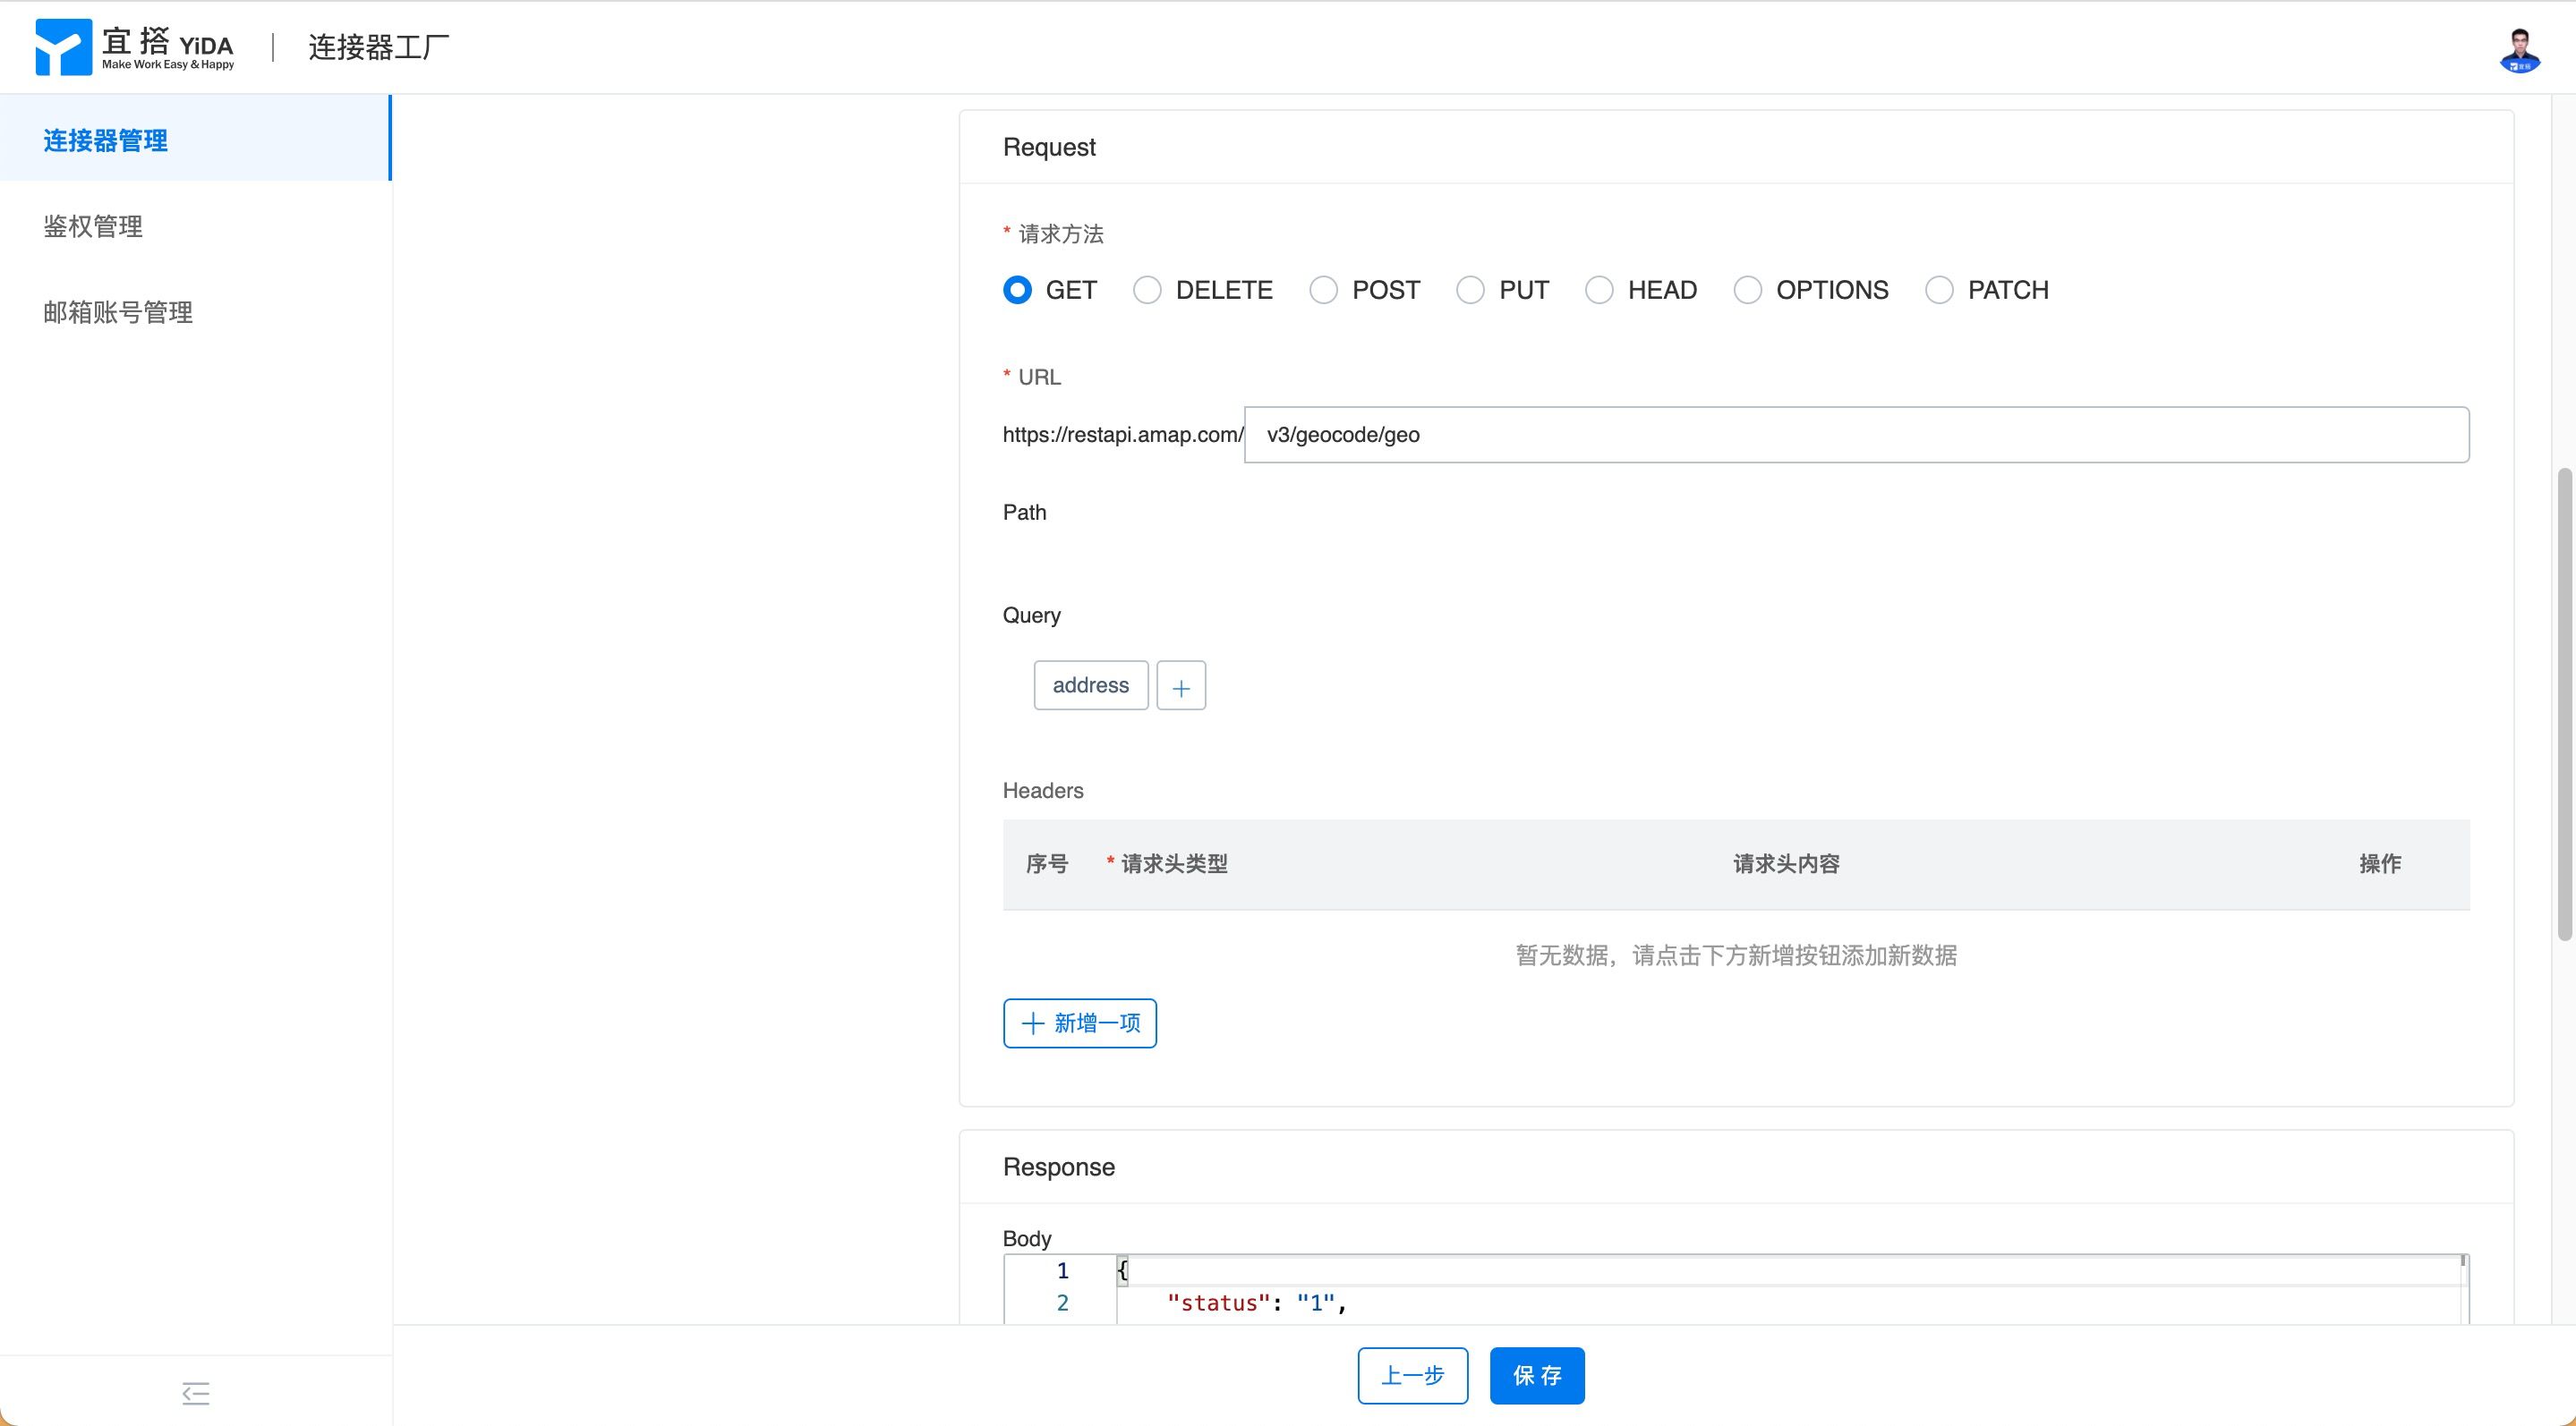Click the 保存 button

1536,1375
